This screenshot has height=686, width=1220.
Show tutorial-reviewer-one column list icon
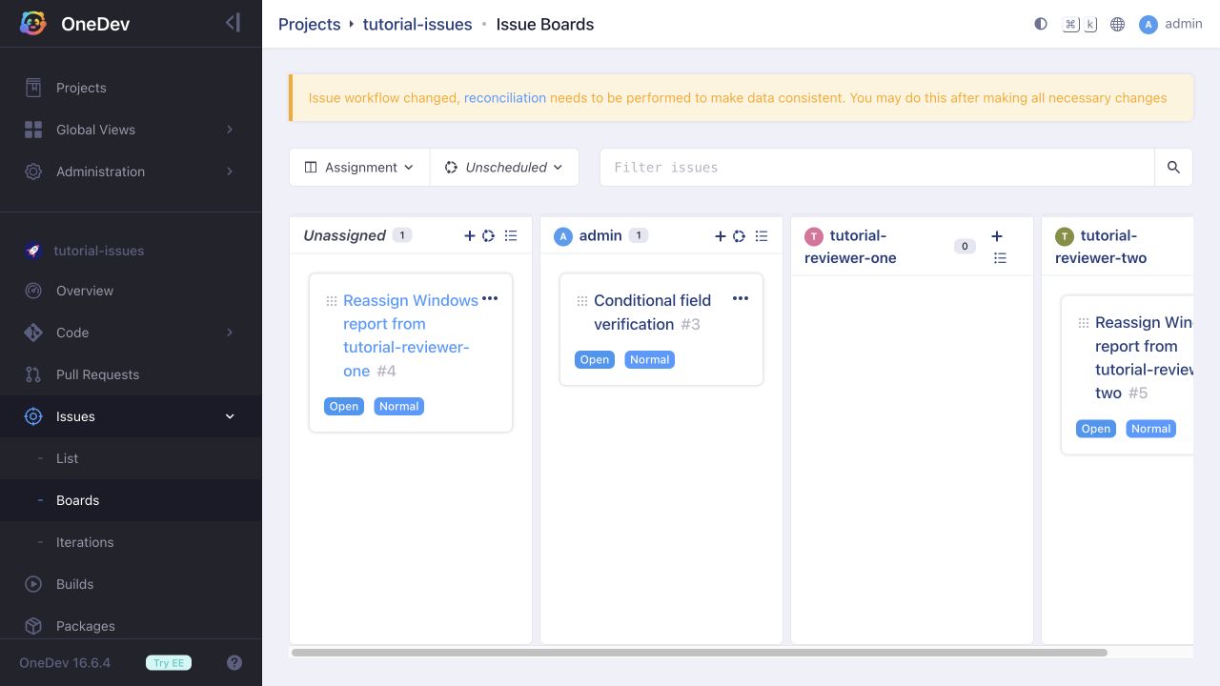(1000, 258)
